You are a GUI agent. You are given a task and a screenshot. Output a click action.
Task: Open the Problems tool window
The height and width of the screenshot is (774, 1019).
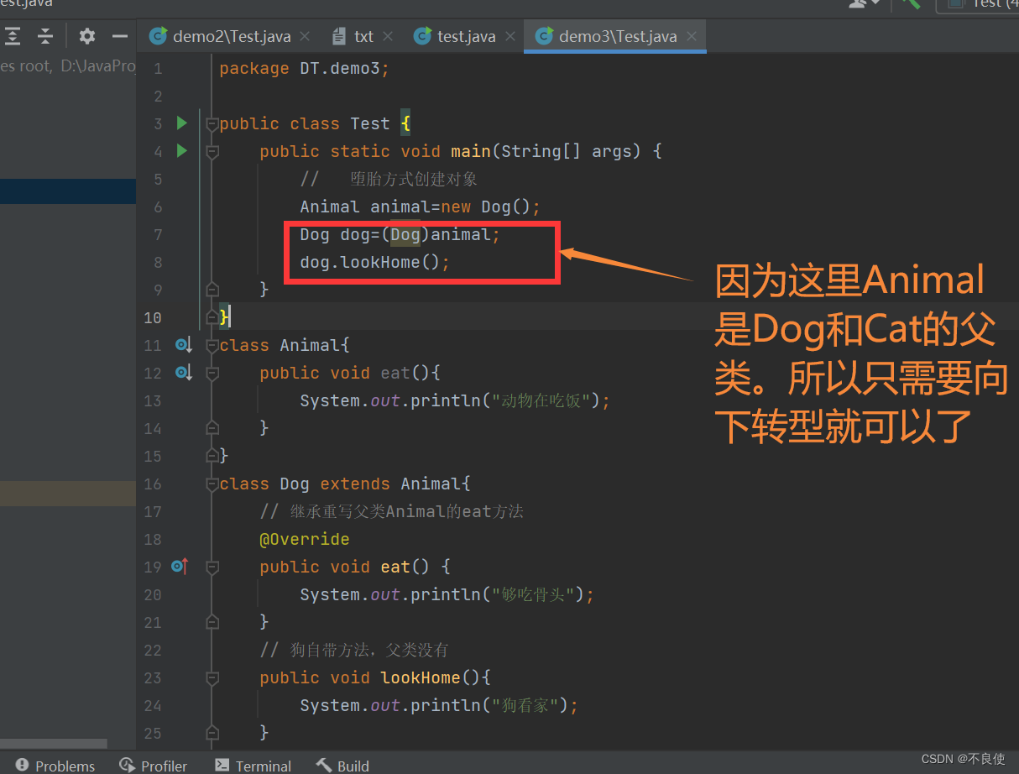tap(55, 765)
